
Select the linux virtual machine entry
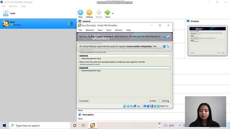pos(38,24)
